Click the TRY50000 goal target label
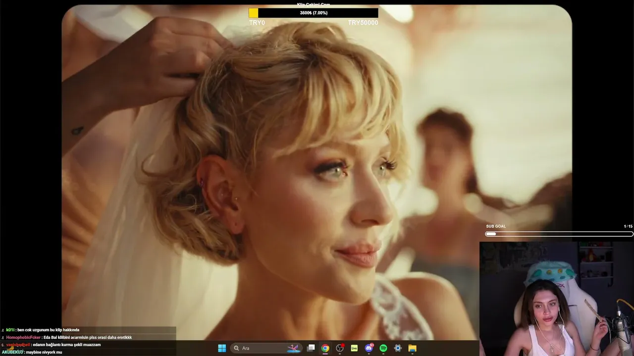 click(x=363, y=23)
